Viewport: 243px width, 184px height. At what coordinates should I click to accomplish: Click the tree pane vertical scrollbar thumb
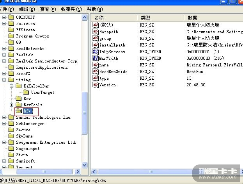coord(85,113)
